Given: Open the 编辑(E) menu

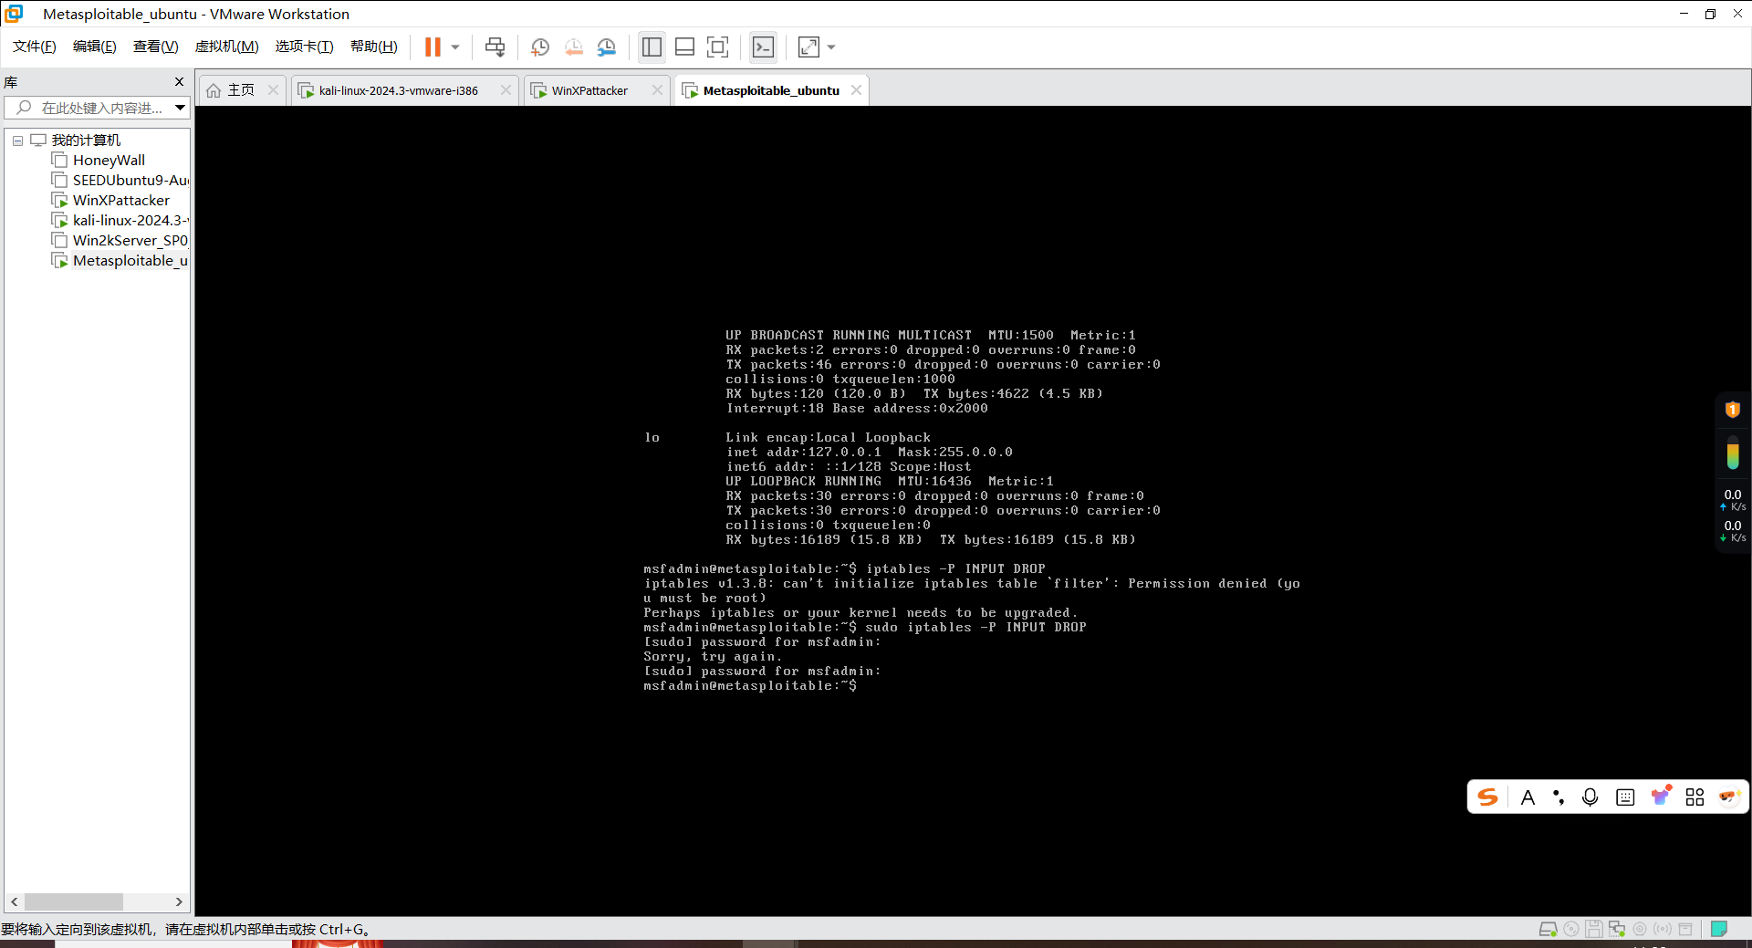Looking at the screenshot, I should pos(95,47).
